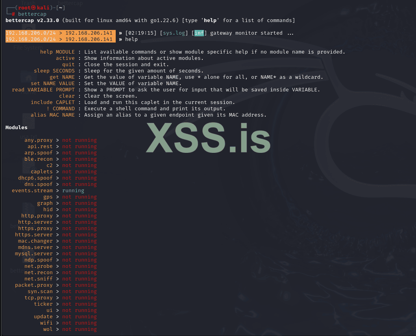This screenshot has width=416, height=336.
Task: Click the 'running' status of events.stream
Action: pyautogui.click(x=73, y=191)
